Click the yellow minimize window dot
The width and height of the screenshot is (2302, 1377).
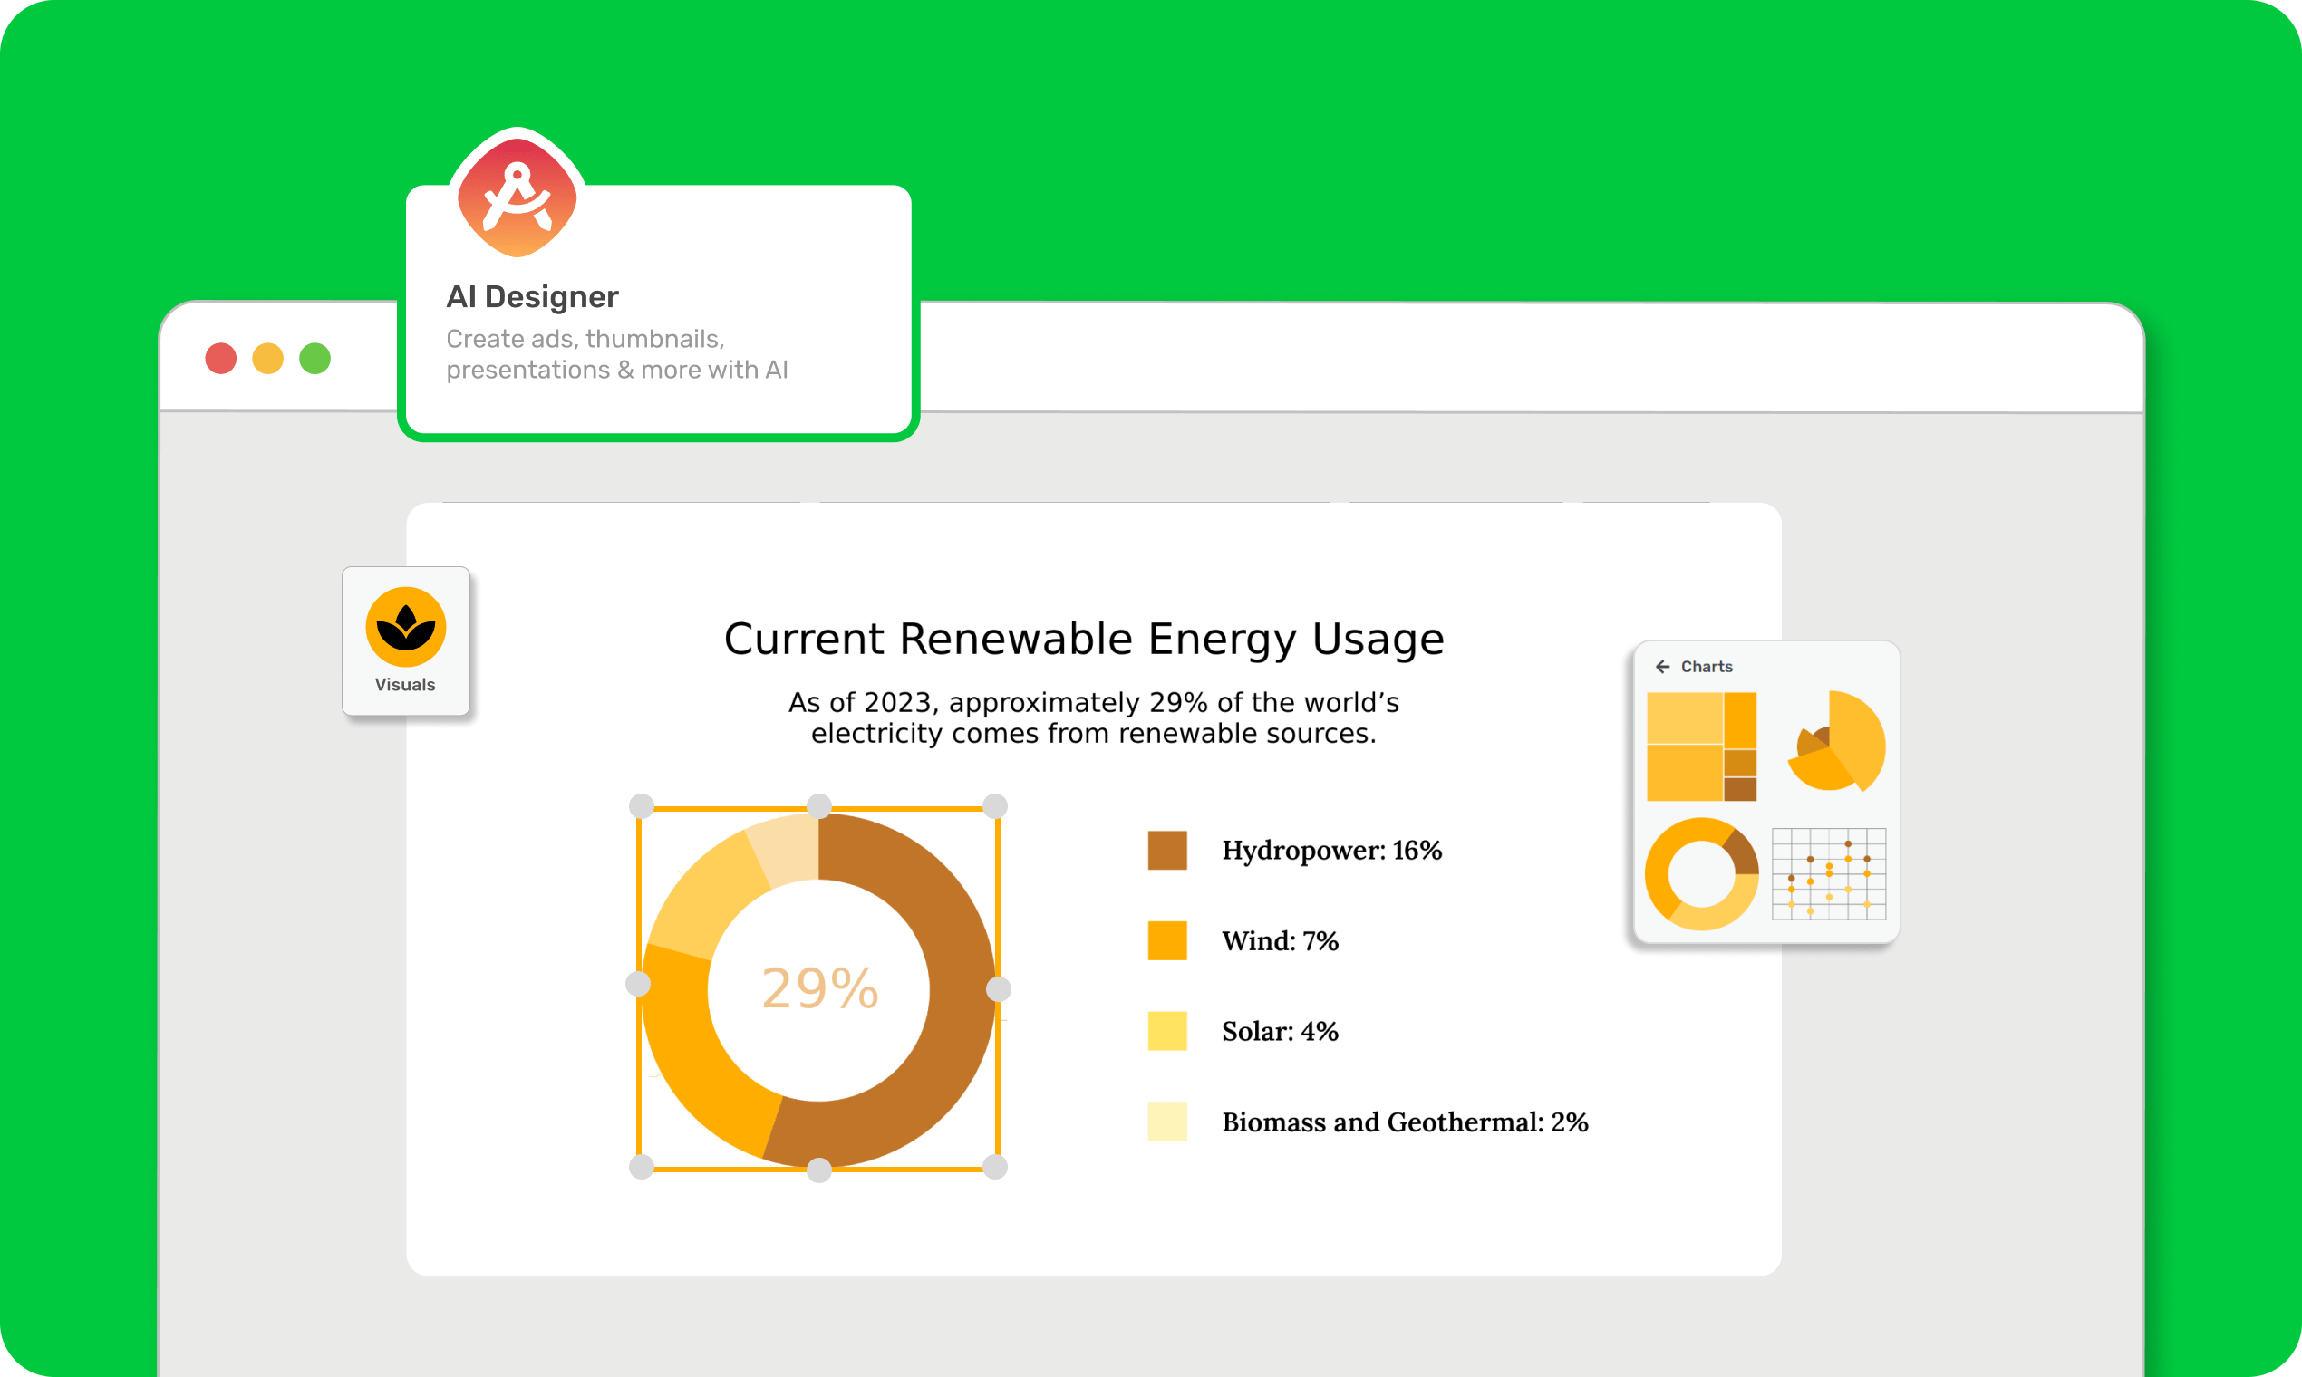[268, 358]
